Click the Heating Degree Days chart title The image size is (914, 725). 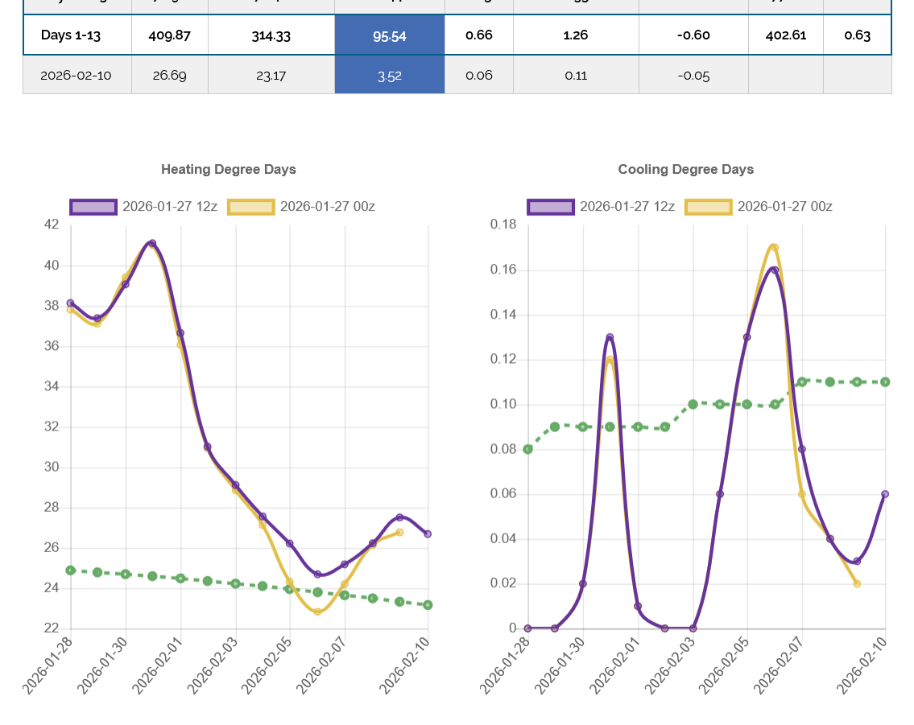tap(228, 170)
